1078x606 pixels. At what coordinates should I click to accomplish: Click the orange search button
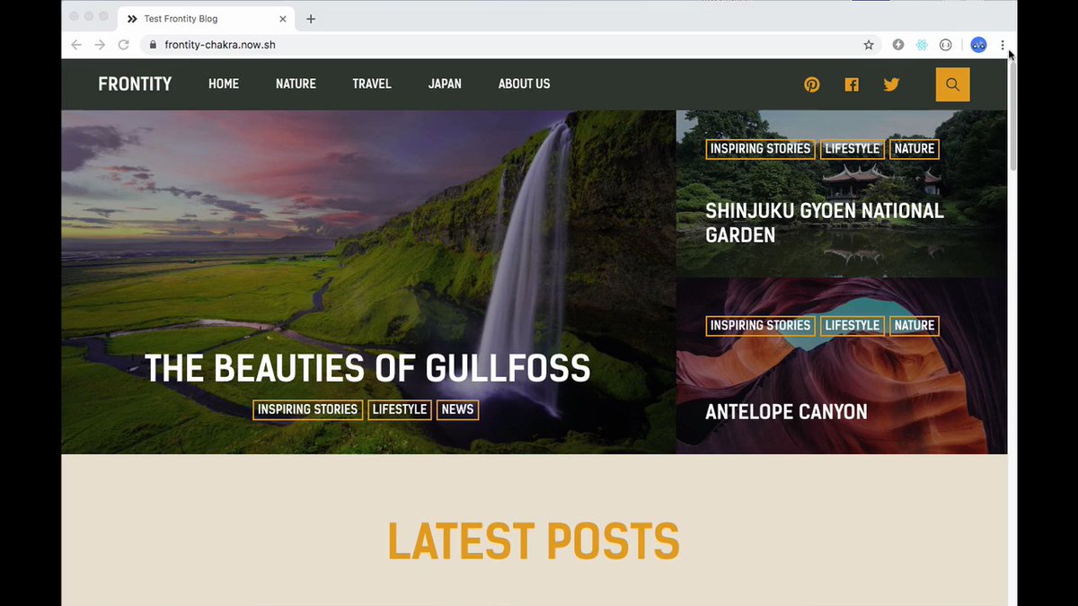click(952, 84)
